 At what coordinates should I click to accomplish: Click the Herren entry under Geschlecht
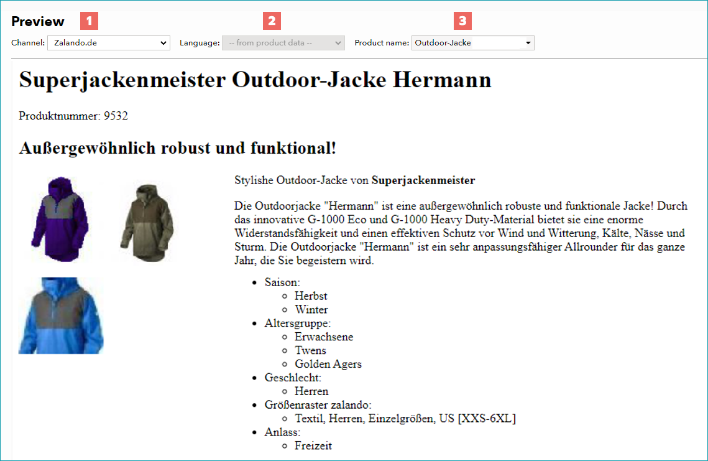[311, 391]
